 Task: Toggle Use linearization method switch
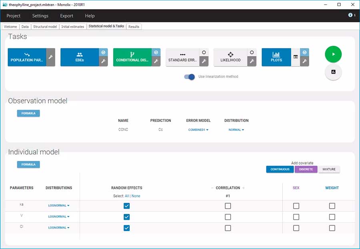pyautogui.click(x=190, y=77)
